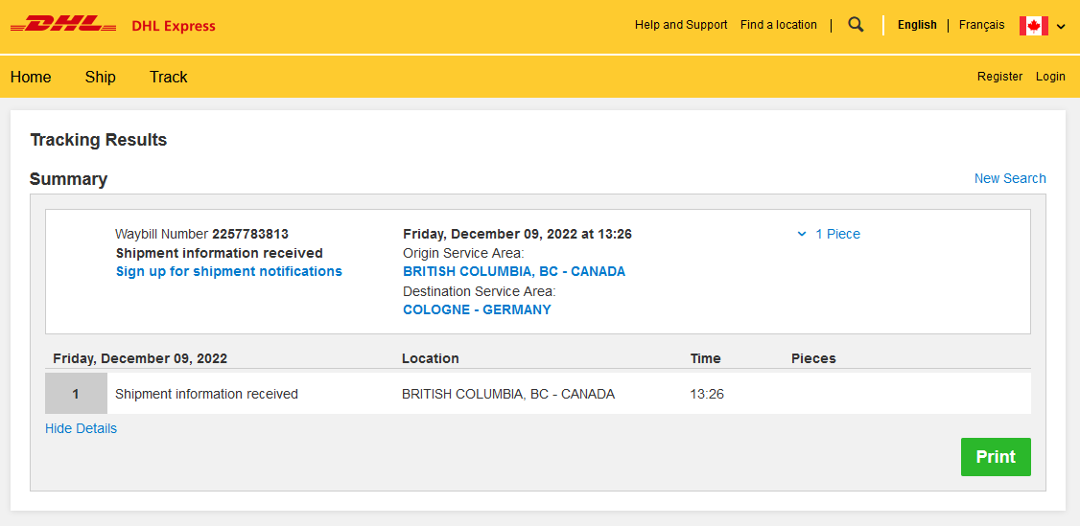Start a New Search
This screenshot has width=1080, height=526.
[x=1010, y=178]
